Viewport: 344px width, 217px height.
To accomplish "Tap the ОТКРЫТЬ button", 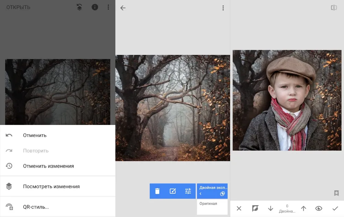I will (18, 7).
